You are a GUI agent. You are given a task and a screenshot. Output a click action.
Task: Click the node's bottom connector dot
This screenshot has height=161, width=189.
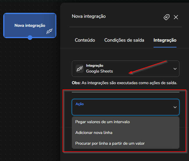[30, 38]
